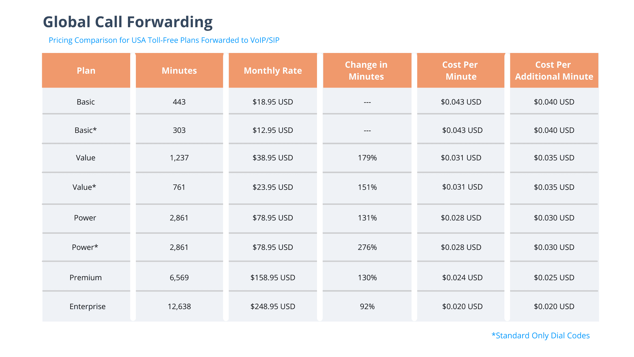
Task: Click the 276% change in minutes cell
Action: [x=367, y=247]
